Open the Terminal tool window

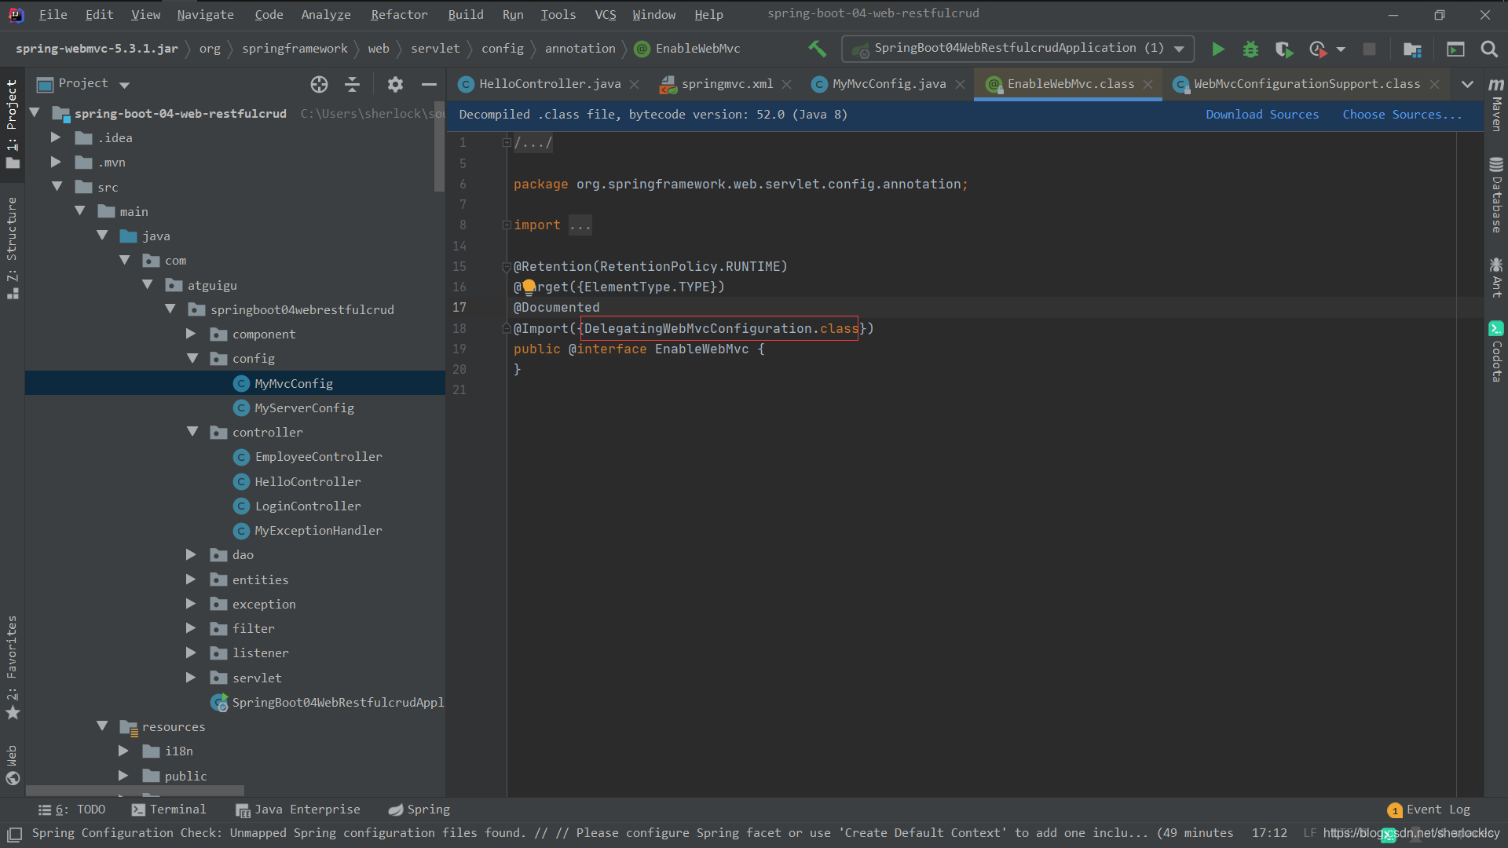point(169,810)
